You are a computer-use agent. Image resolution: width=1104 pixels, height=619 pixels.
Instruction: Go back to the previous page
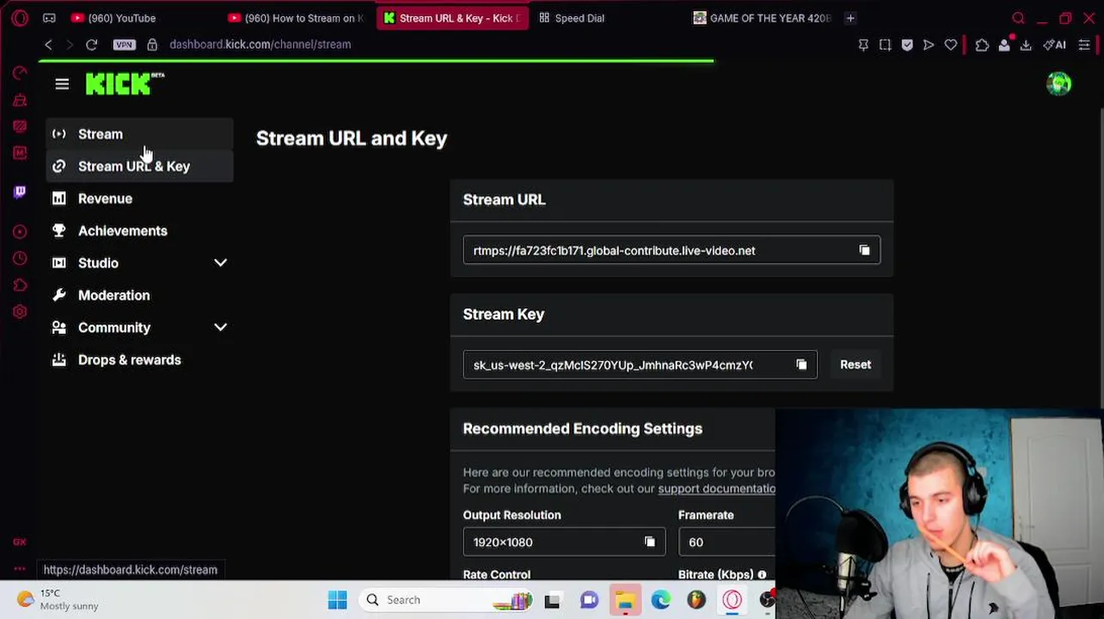[49, 45]
